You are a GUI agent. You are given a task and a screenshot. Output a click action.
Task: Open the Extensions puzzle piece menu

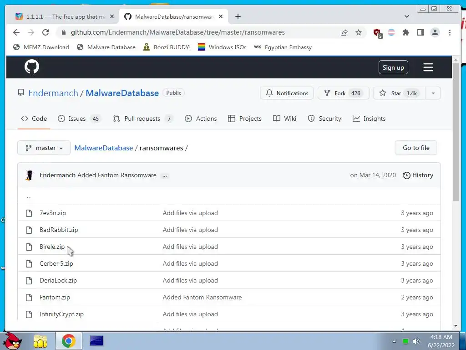(x=405, y=32)
